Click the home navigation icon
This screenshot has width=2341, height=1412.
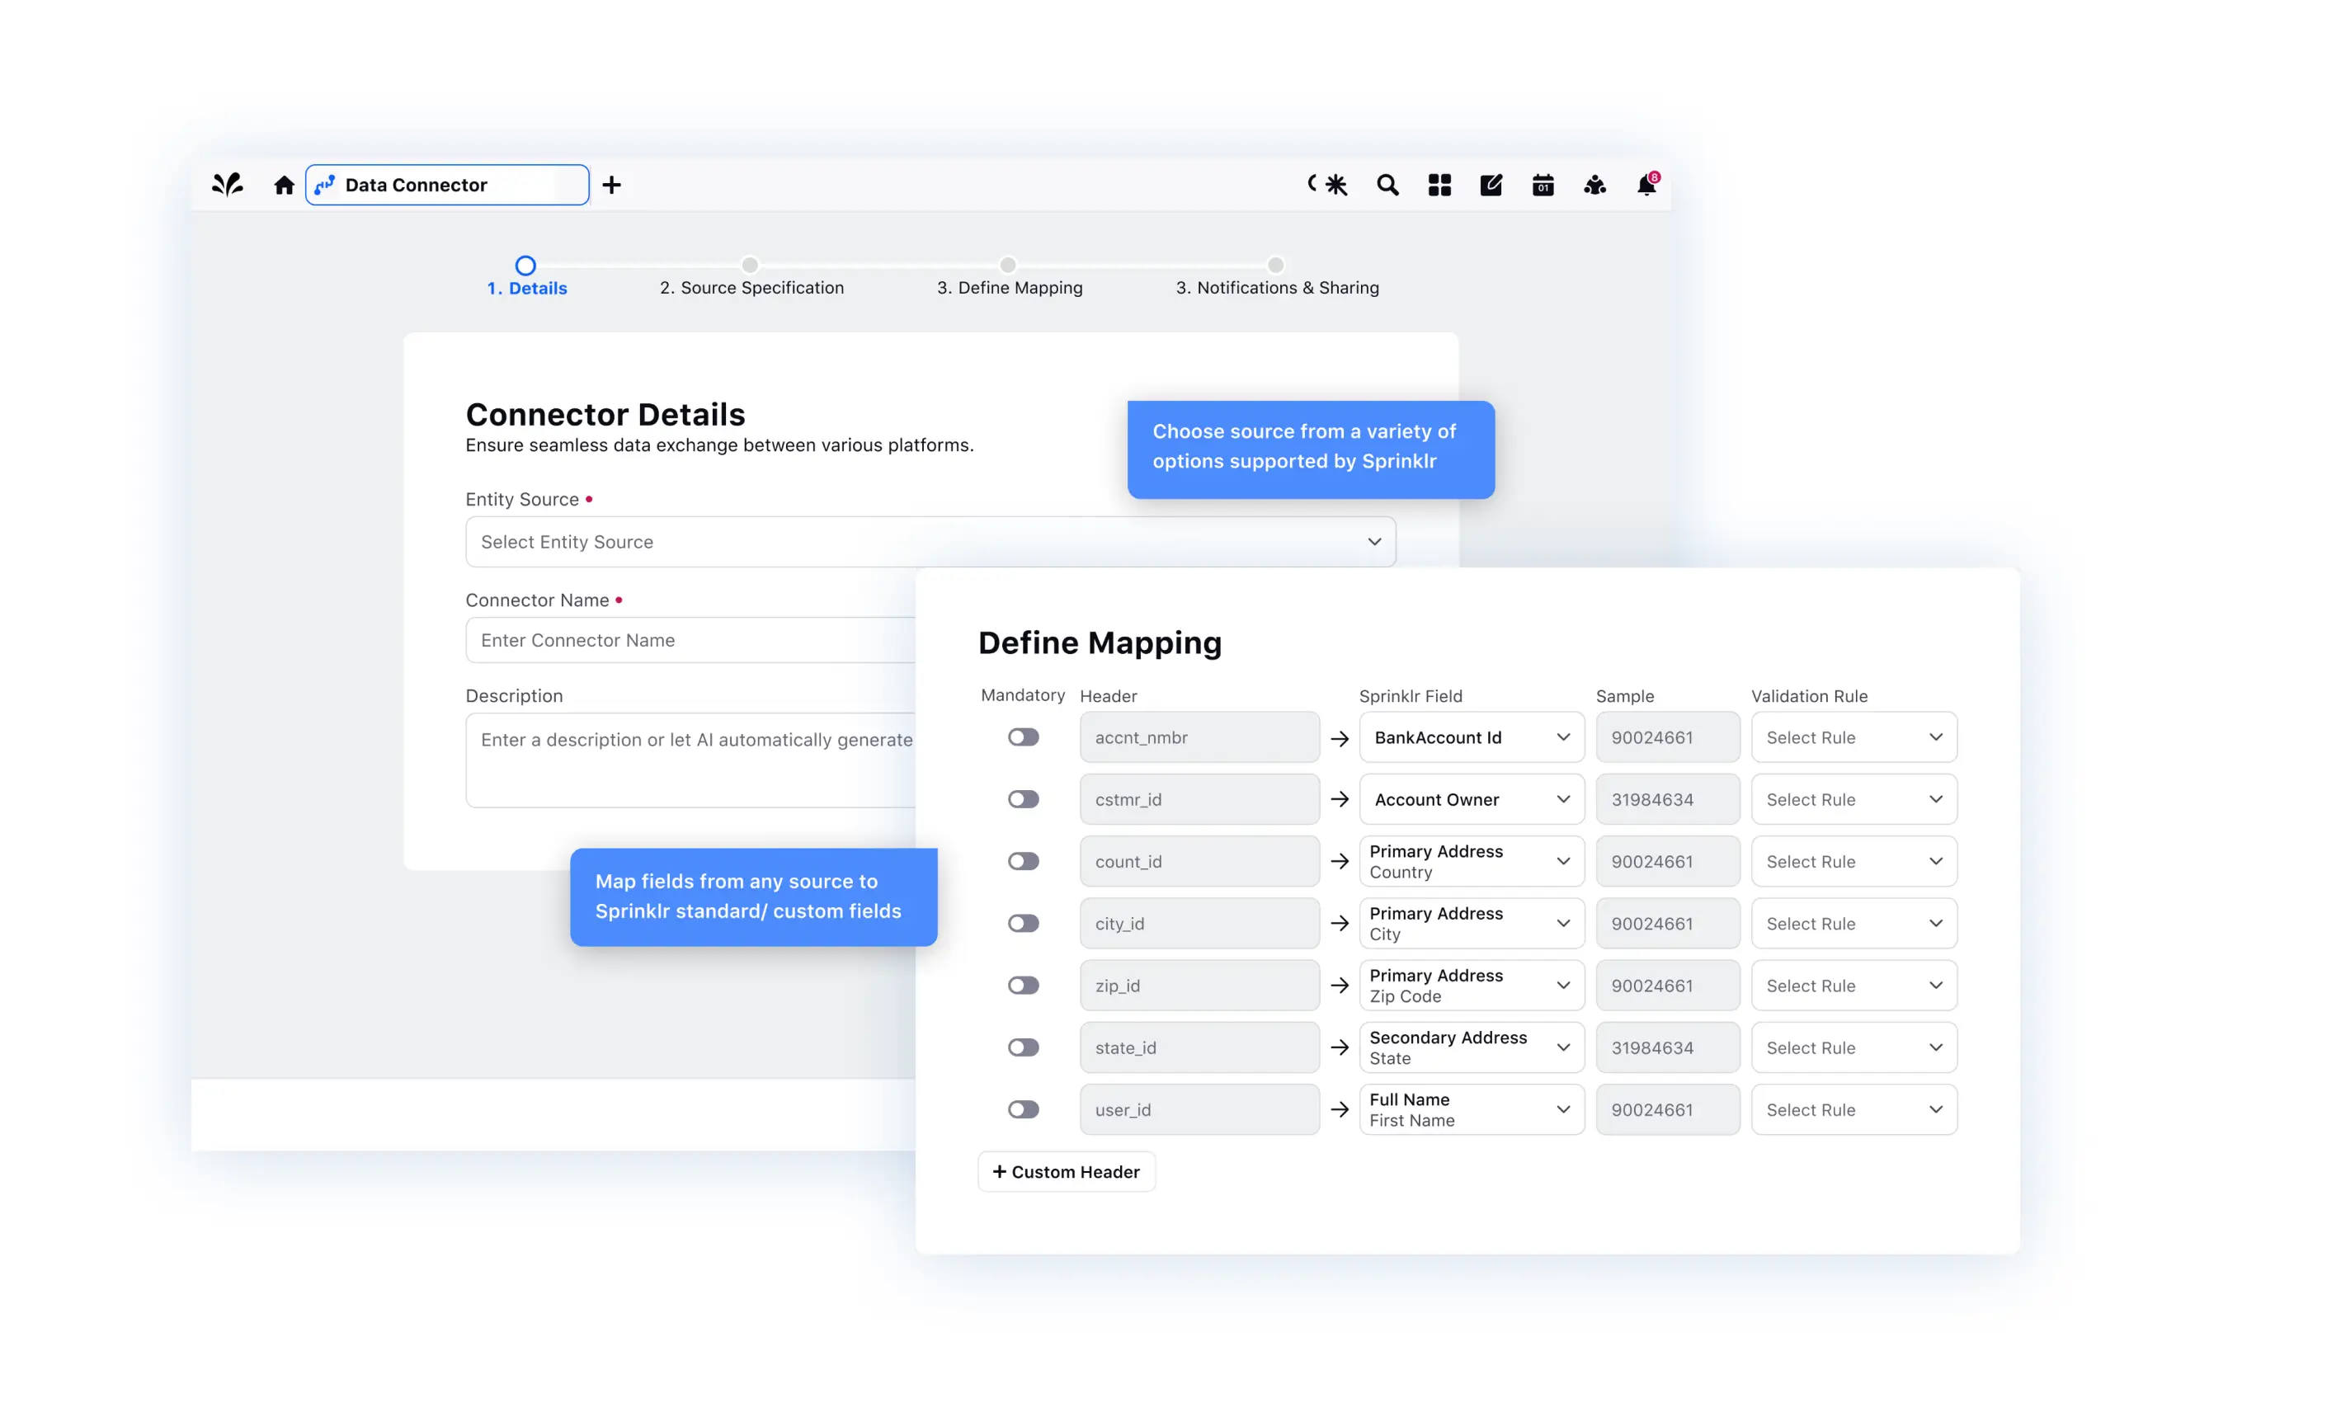tap(283, 184)
